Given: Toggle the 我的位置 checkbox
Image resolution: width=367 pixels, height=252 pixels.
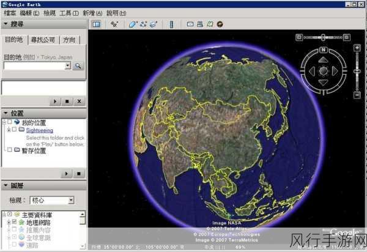Looking at the screenshot, I should (x=10, y=122).
